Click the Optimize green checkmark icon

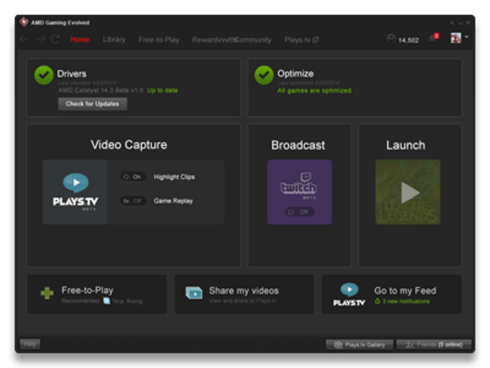point(264,75)
